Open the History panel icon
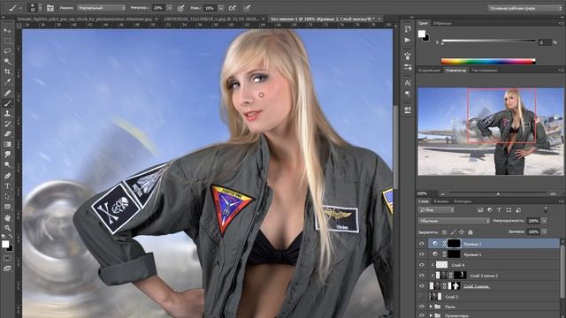Viewport: 566px width, 318px height. 408,29
